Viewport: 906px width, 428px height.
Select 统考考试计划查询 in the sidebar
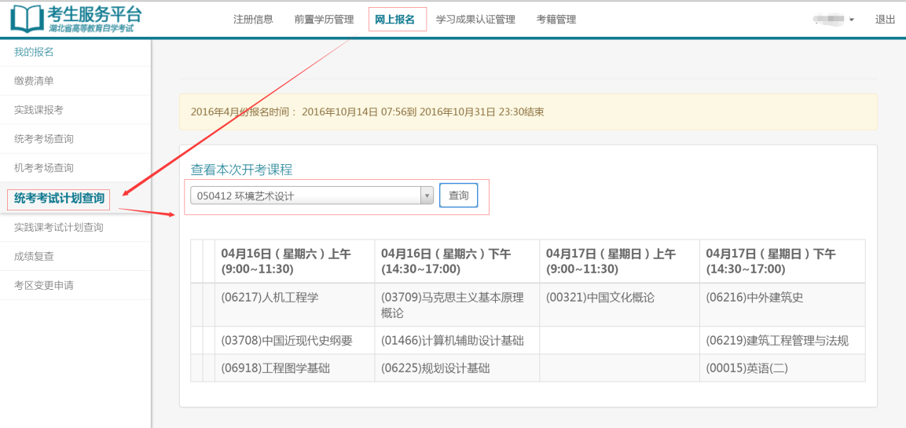[x=59, y=198]
